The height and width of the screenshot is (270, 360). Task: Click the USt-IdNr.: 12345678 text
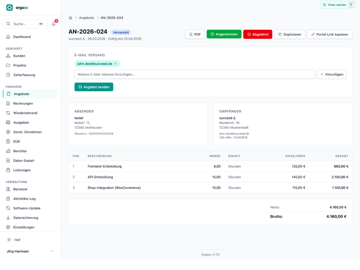point(233,137)
